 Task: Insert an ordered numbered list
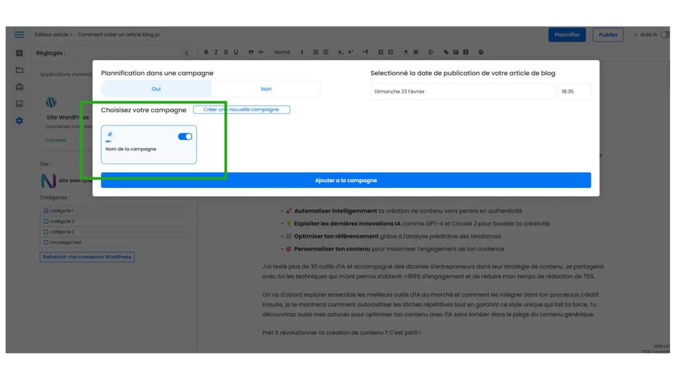point(316,52)
